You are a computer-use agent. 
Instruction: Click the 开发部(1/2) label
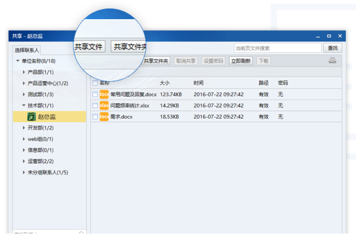[x=40, y=128]
